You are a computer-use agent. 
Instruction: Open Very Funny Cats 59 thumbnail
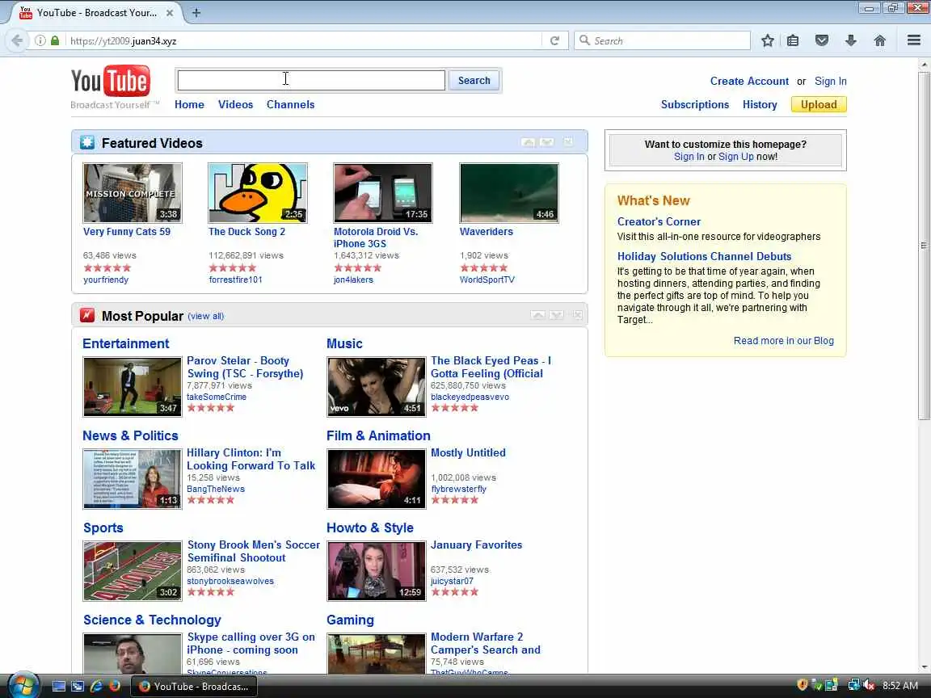pos(133,193)
